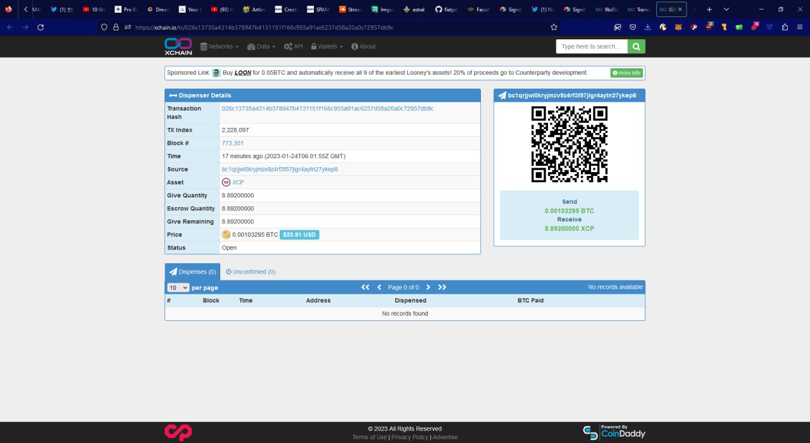Open the Privacy Policy footer link

click(409, 437)
